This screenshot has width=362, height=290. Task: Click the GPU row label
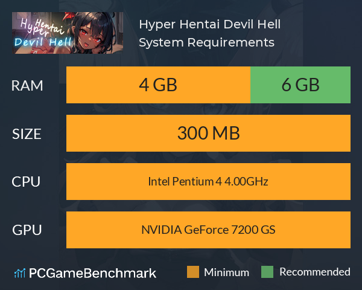pos(27,230)
